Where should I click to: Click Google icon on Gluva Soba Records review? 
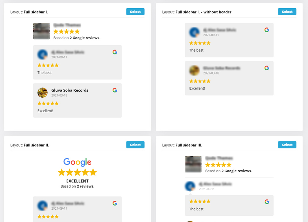pyautogui.click(x=115, y=90)
